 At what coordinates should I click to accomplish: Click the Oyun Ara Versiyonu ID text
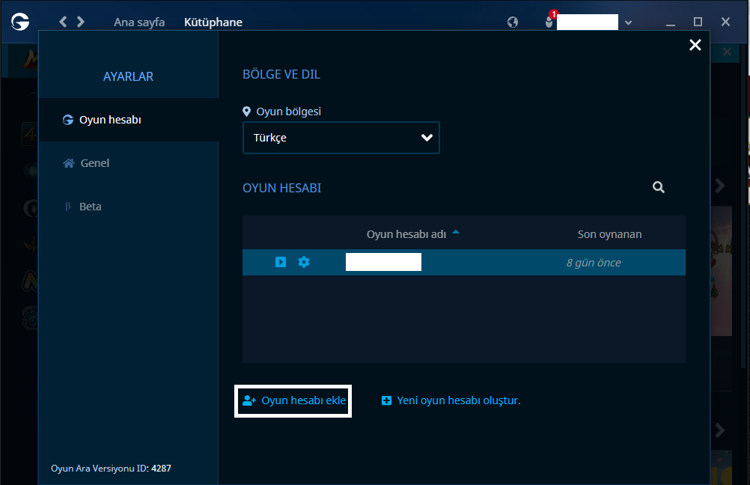pos(111,469)
